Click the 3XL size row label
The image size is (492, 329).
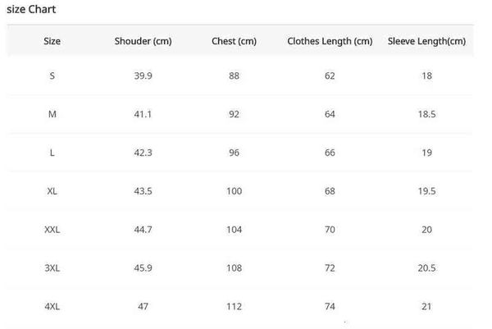(x=52, y=268)
